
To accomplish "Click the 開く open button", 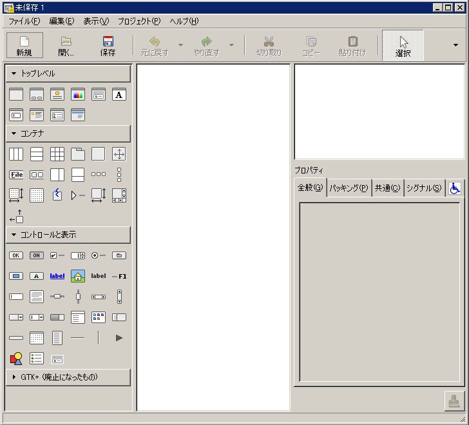I will click(66, 46).
